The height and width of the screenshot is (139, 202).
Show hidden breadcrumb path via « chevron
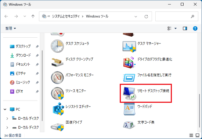49,16
